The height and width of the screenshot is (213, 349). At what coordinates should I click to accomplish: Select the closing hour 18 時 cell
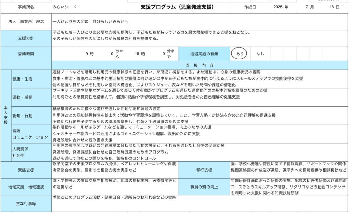140,54
